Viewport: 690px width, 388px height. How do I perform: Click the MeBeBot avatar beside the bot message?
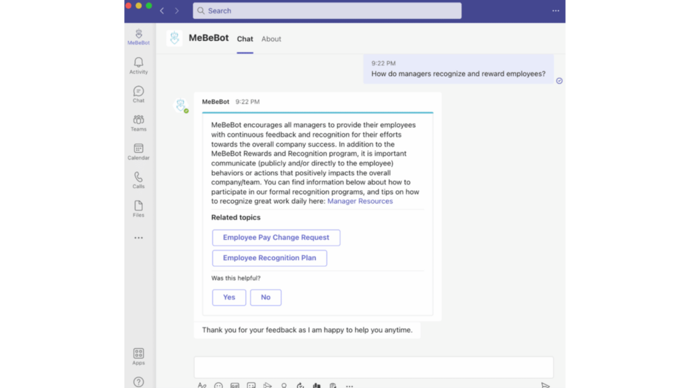tap(181, 105)
